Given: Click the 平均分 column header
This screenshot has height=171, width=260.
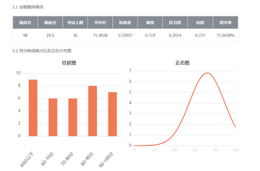Looking at the screenshot, I should (100, 23).
